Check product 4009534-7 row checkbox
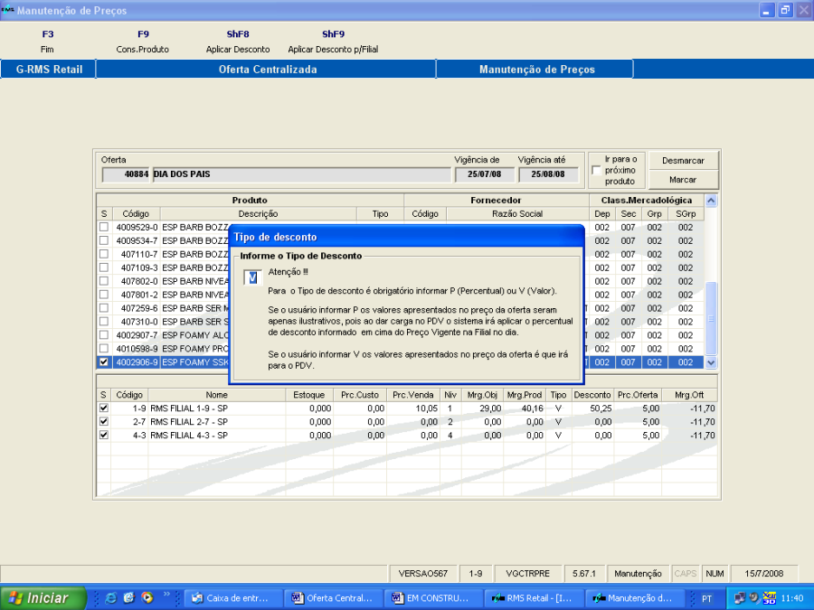Viewport: 814px width, 610px height. tap(104, 240)
